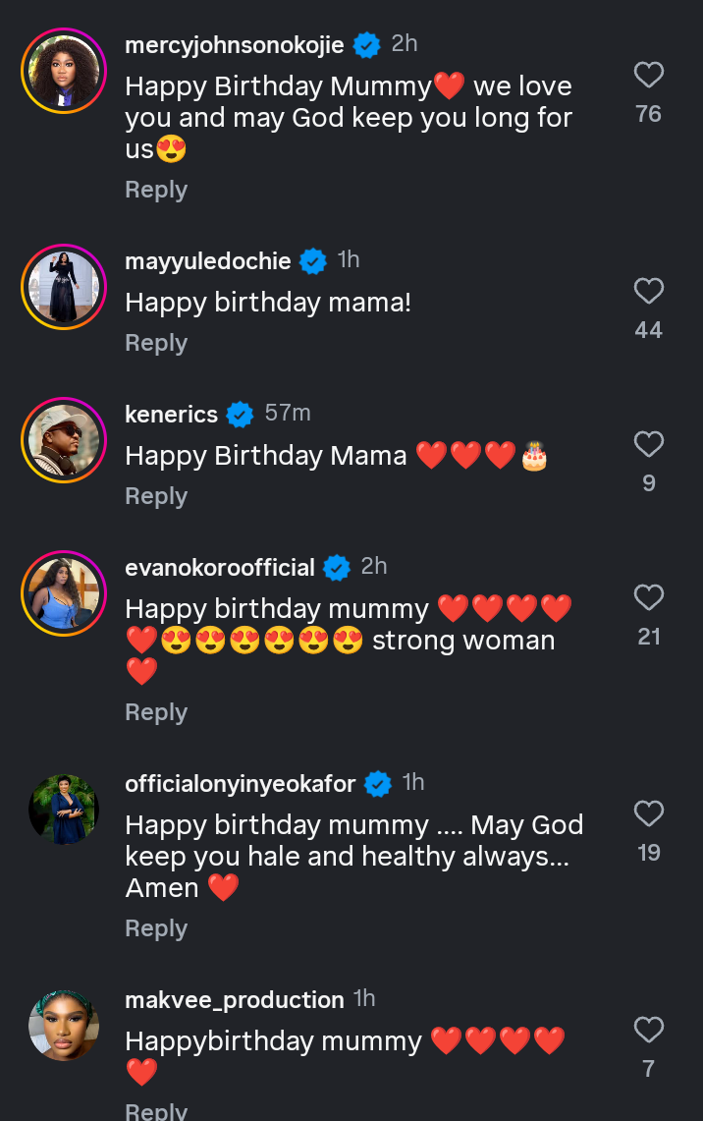Screen dimensions: 703x1121
Task: Open mercyjohnsonokojie's profile picture
Action: pos(64,71)
